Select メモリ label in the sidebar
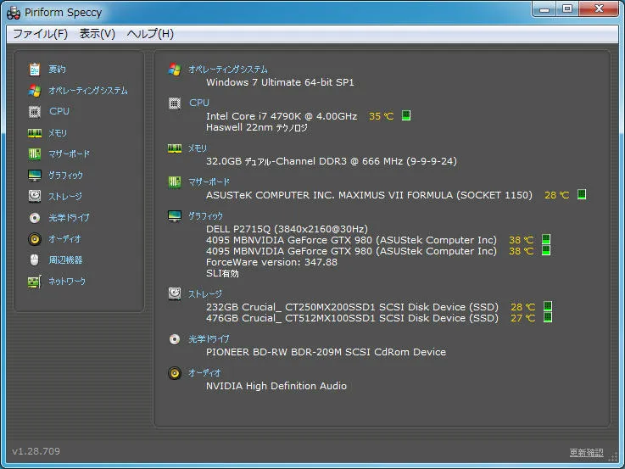Screen dimensions: 625x469 [x=58, y=132]
